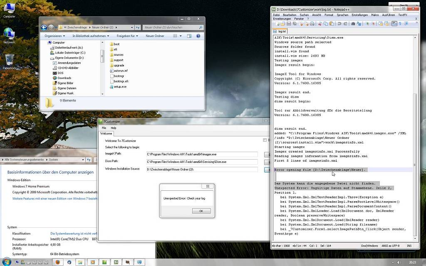Open the Organisieren dropdown in Explorer
This screenshot has width=426, height=266.
54,36
